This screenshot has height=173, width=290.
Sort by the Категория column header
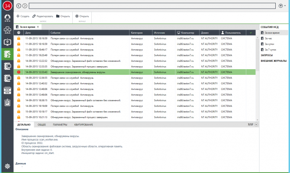point(141,33)
